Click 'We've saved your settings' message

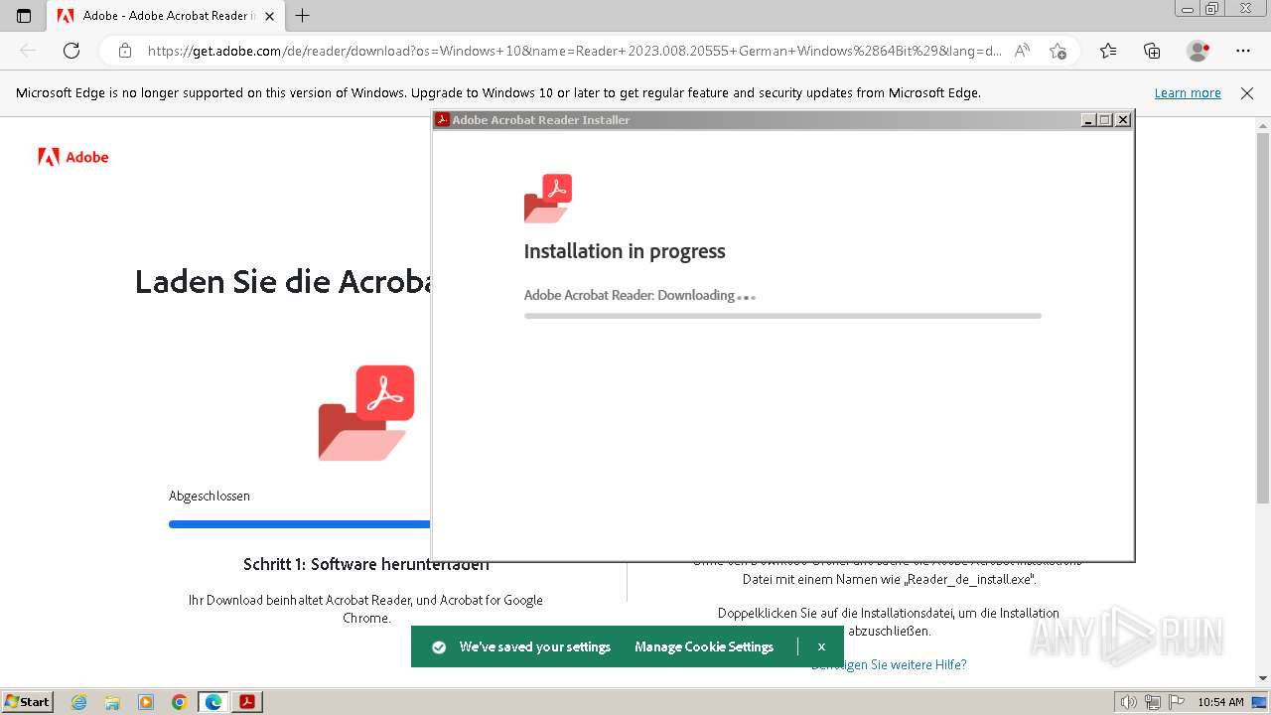[x=535, y=646]
